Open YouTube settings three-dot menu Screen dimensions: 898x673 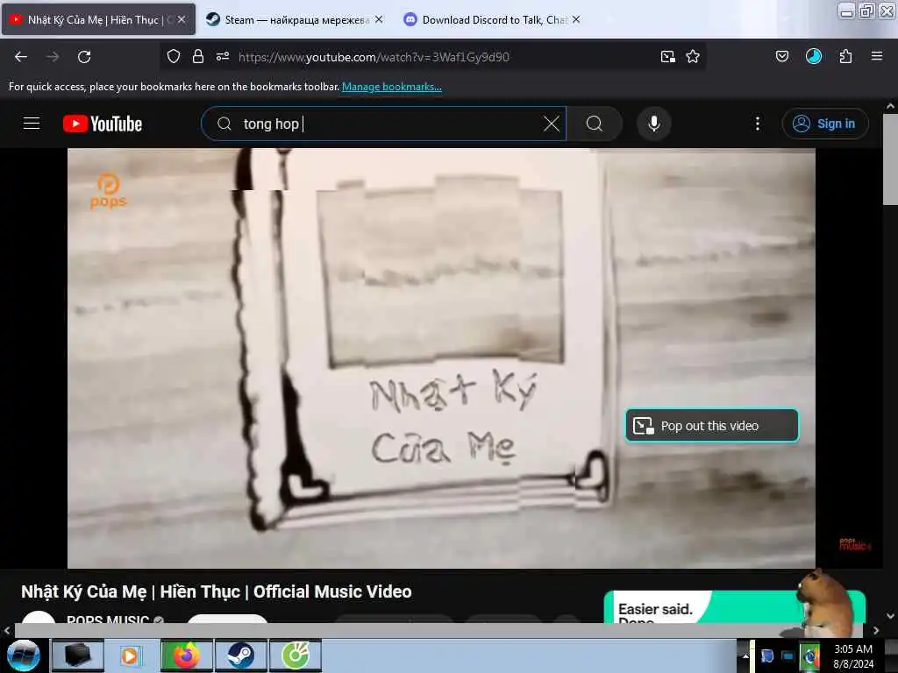(x=757, y=124)
